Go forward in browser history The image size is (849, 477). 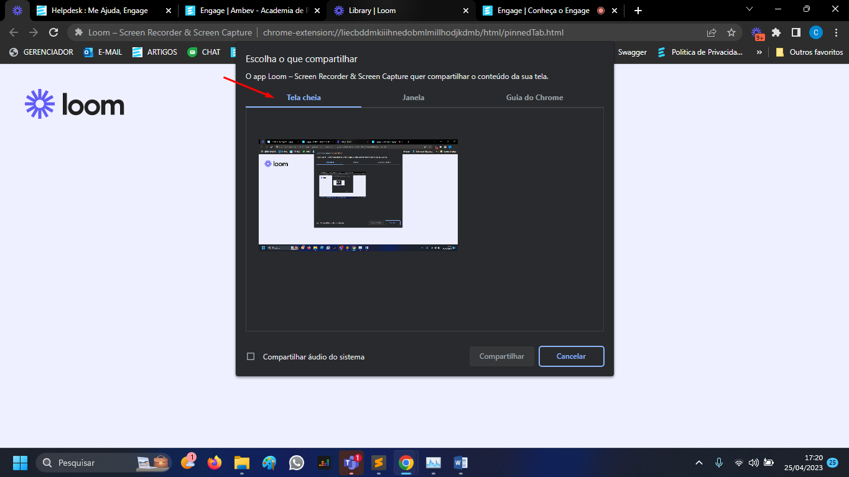tap(34, 32)
